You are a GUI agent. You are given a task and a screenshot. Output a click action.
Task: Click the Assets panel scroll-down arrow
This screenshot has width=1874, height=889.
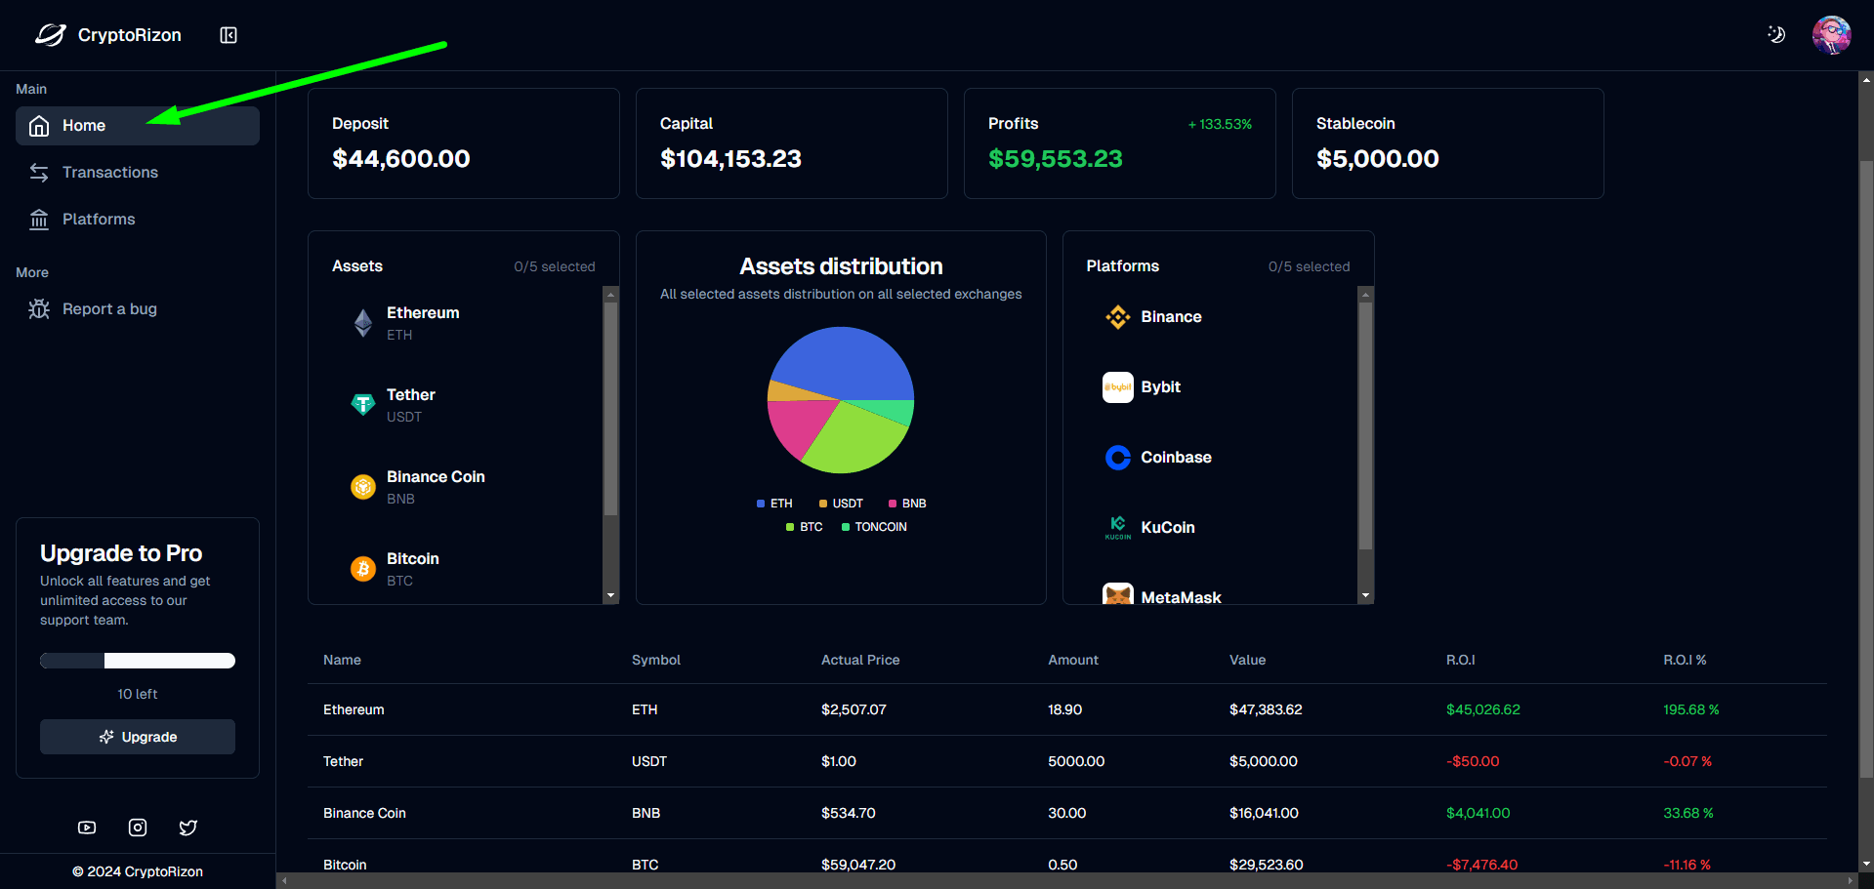pos(610,594)
